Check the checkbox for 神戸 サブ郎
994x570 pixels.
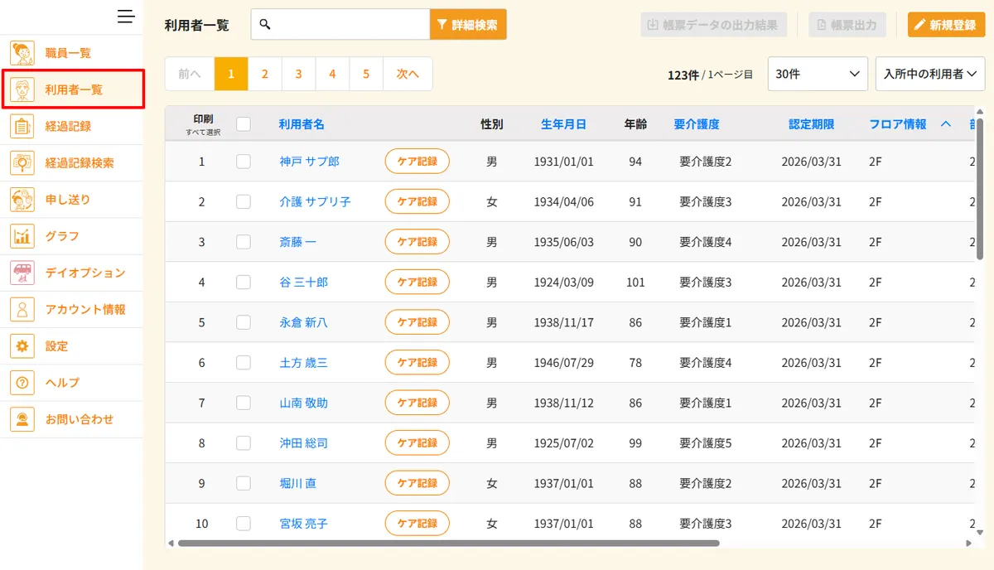(x=244, y=162)
